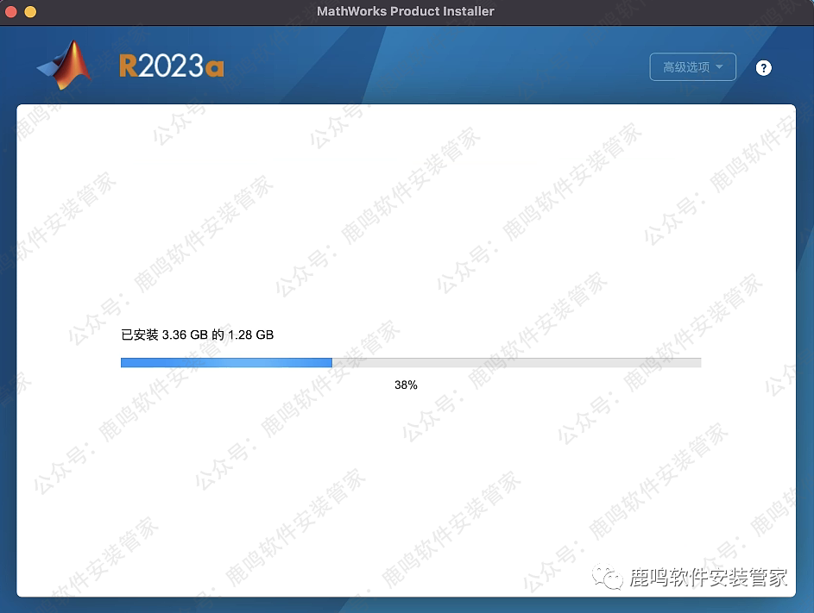Click the orange letter a in R2023a
Viewport: 814px width, 613px height.
pyautogui.click(x=215, y=67)
